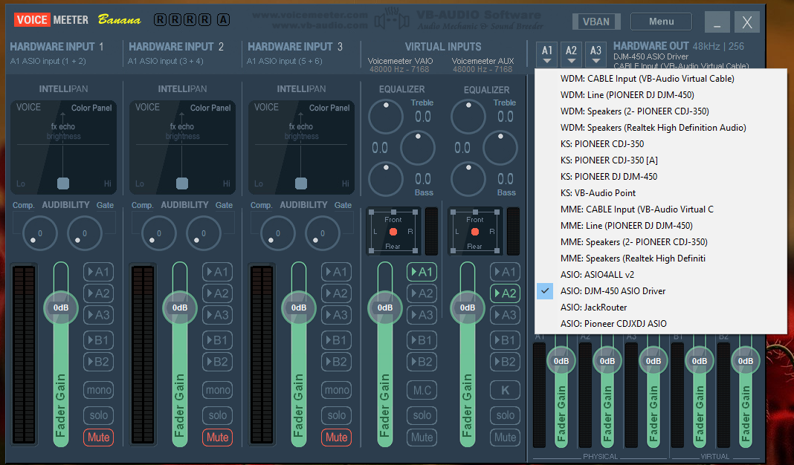Click the Treble EQ knob for Voicemeeter VAIO
This screenshot has width=794, height=465.
pos(386,117)
